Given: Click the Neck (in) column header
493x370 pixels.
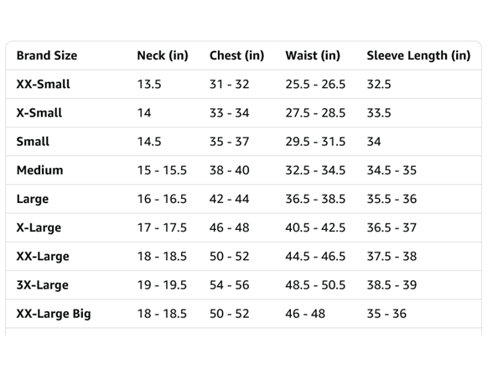Looking at the screenshot, I should click(163, 55).
